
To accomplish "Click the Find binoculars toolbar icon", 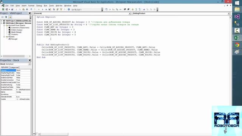I will 27,9.
